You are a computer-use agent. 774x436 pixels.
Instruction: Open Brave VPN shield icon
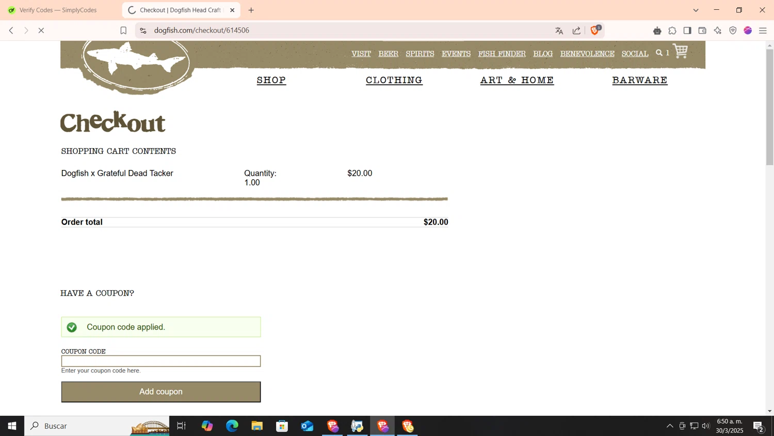(733, 30)
